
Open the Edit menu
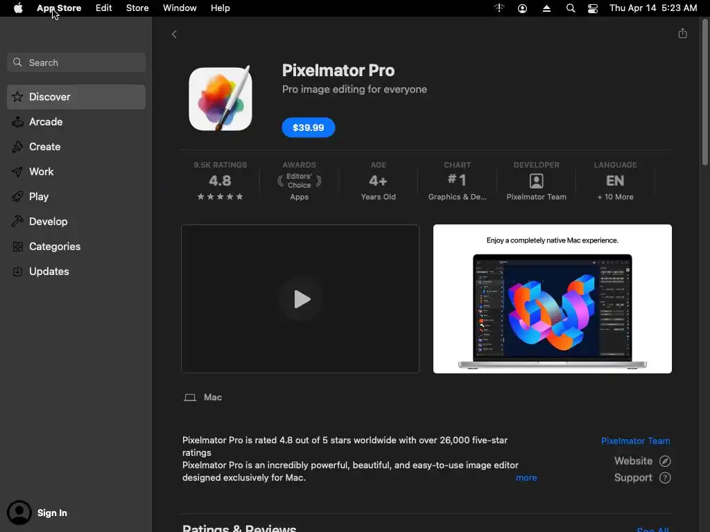104,8
